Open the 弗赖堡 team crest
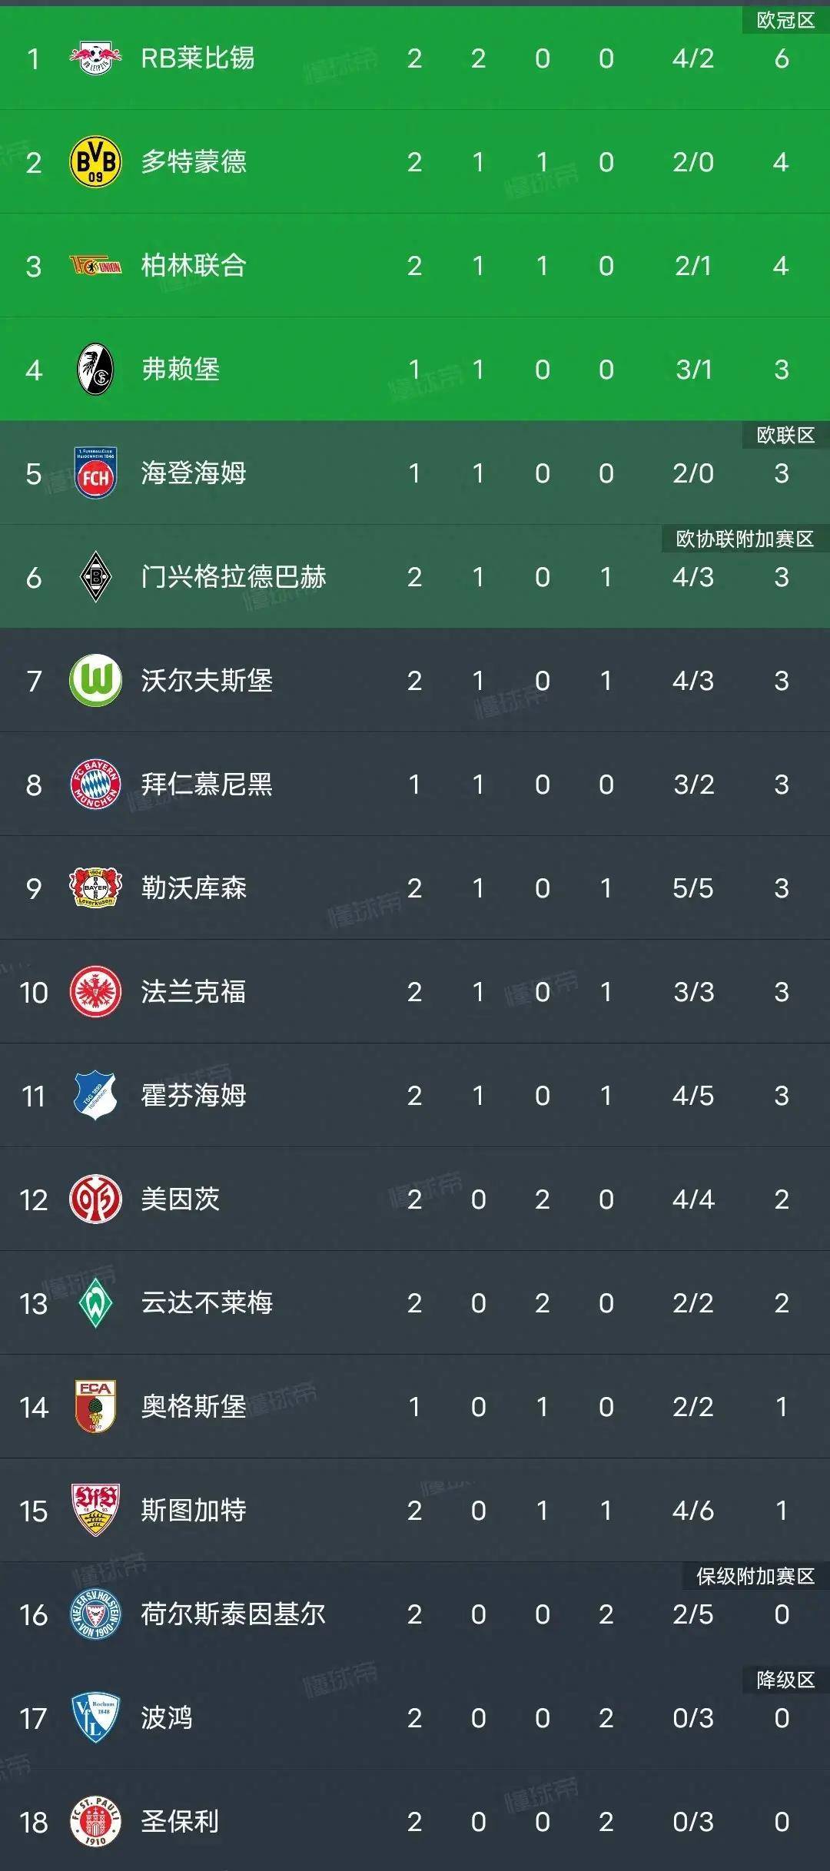This screenshot has width=830, height=1871. 95,370
